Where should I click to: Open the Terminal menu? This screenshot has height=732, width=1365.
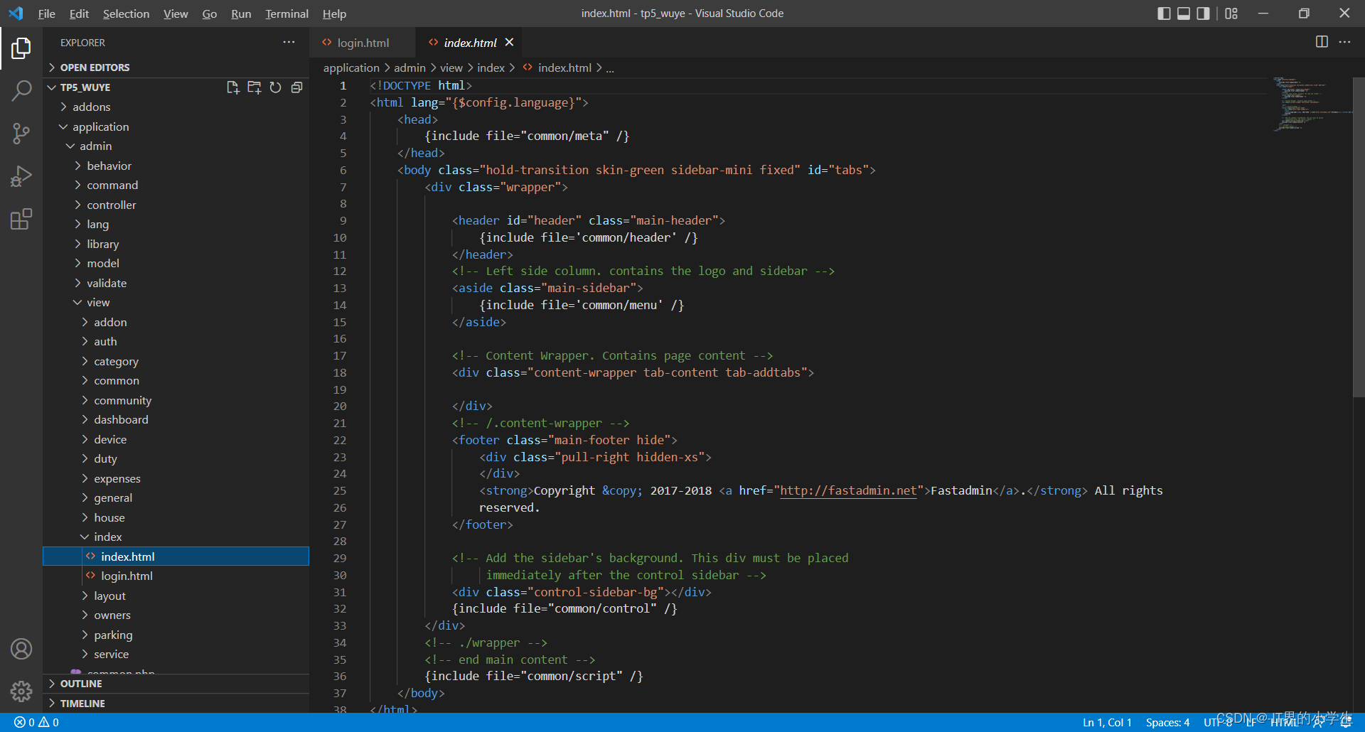(x=287, y=14)
